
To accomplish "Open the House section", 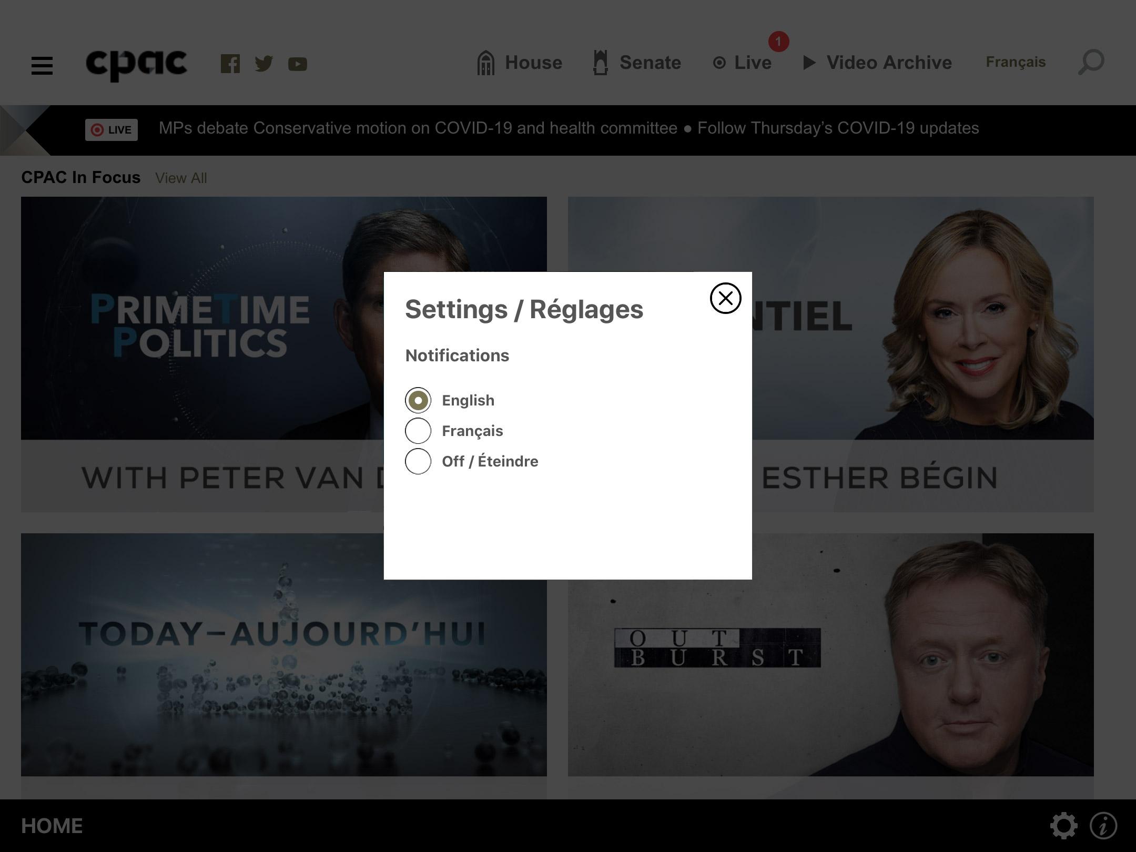I will click(520, 63).
